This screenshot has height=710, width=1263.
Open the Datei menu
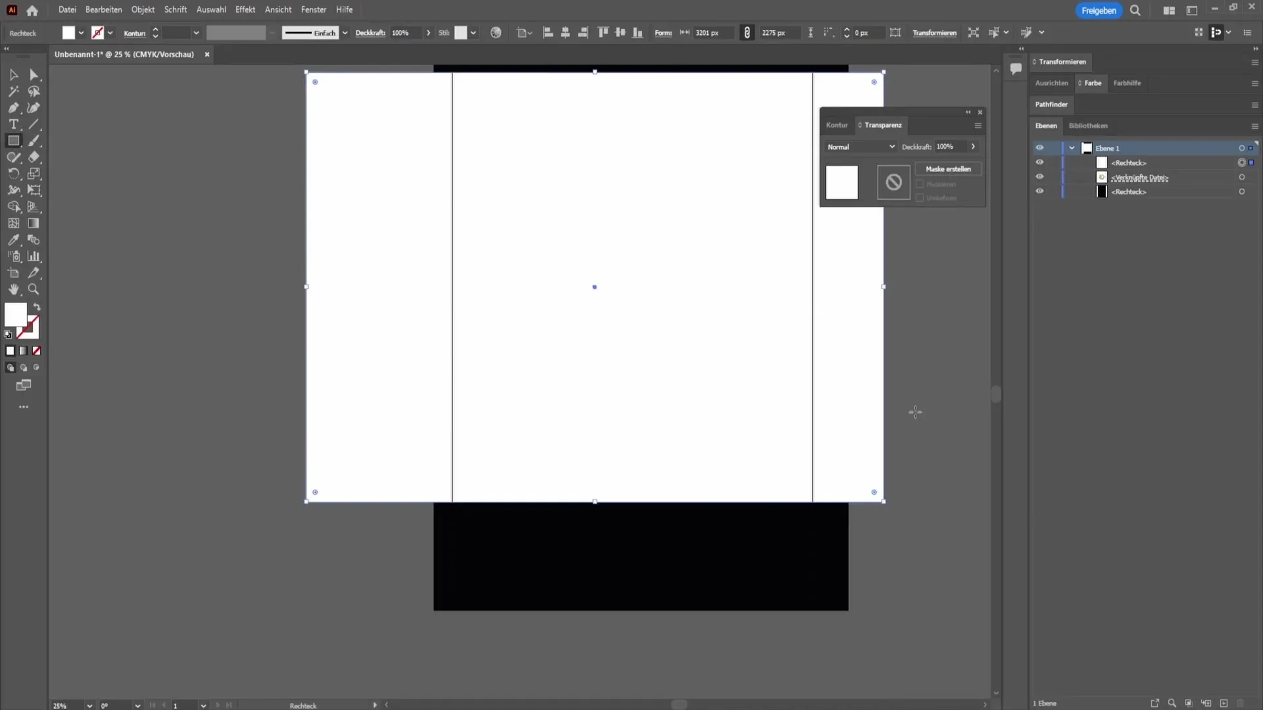tap(67, 10)
